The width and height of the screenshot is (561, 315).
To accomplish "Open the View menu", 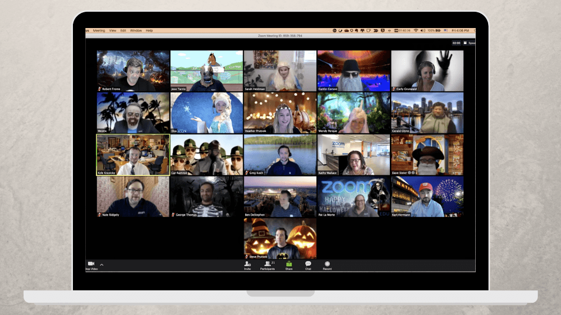I will click(113, 30).
